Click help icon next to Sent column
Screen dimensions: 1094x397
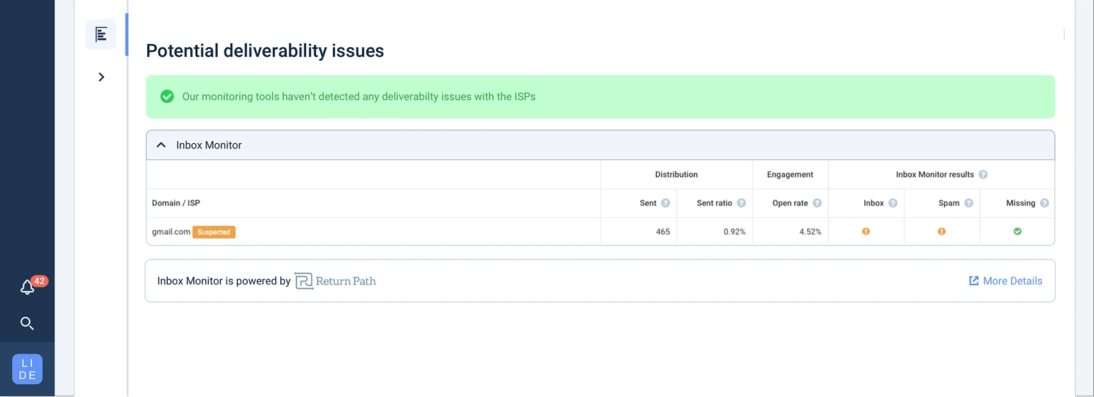click(666, 203)
